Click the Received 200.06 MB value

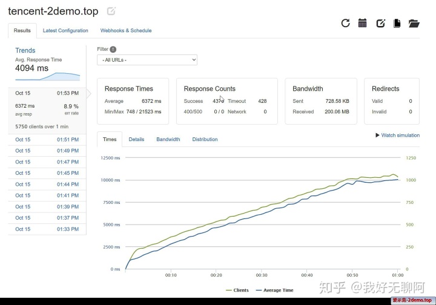click(337, 112)
